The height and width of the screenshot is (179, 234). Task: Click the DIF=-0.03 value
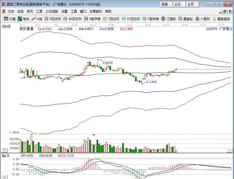[x=27, y=156]
